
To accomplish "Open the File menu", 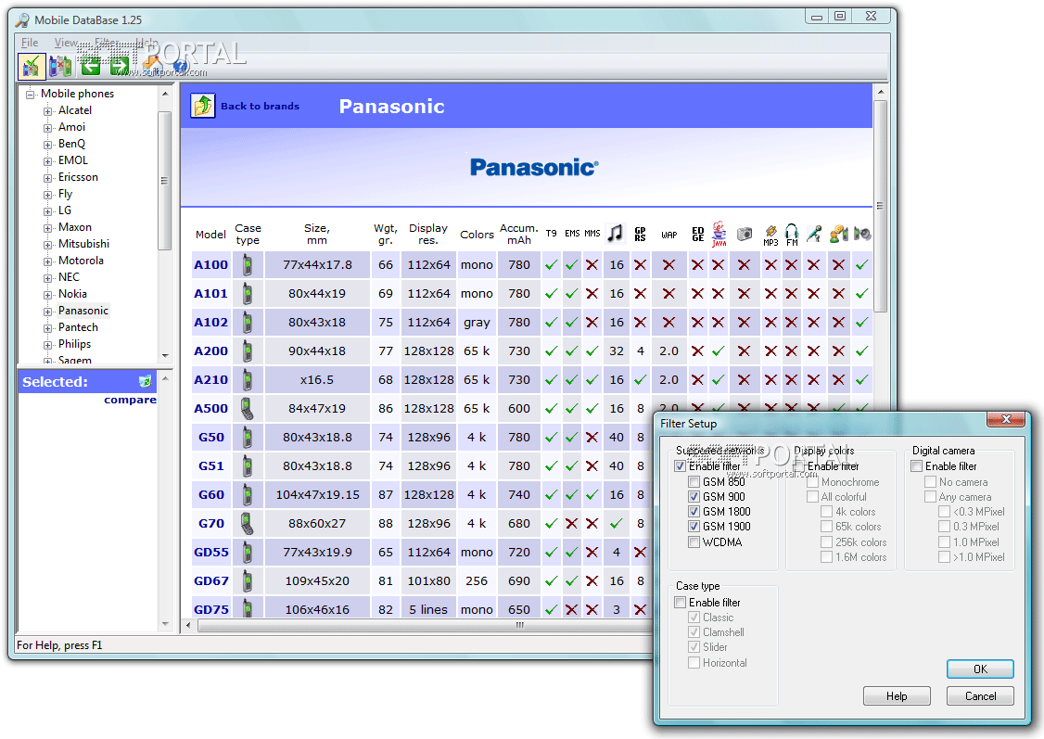I will click(x=30, y=43).
